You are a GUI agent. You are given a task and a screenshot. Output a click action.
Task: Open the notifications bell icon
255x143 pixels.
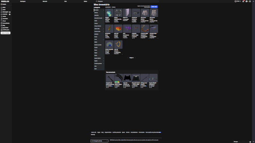243,1
